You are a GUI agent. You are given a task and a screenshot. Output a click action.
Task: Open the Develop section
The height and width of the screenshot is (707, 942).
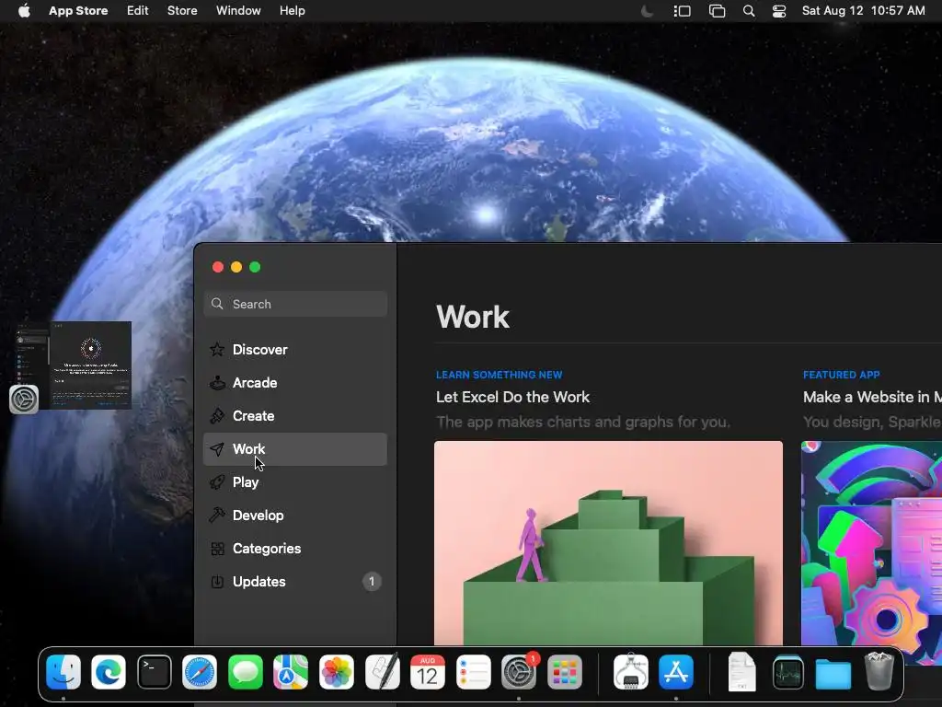tap(295, 516)
